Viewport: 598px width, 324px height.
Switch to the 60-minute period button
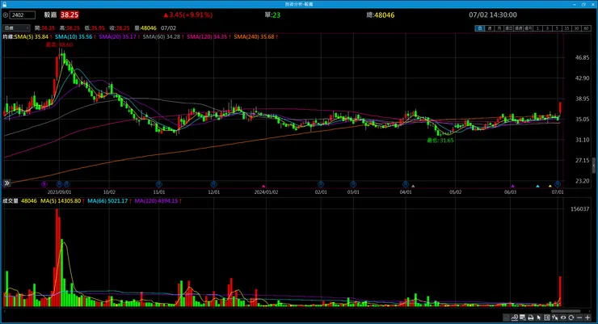[x=586, y=28]
